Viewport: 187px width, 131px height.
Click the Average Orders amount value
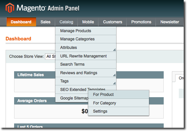click(85, 111)
